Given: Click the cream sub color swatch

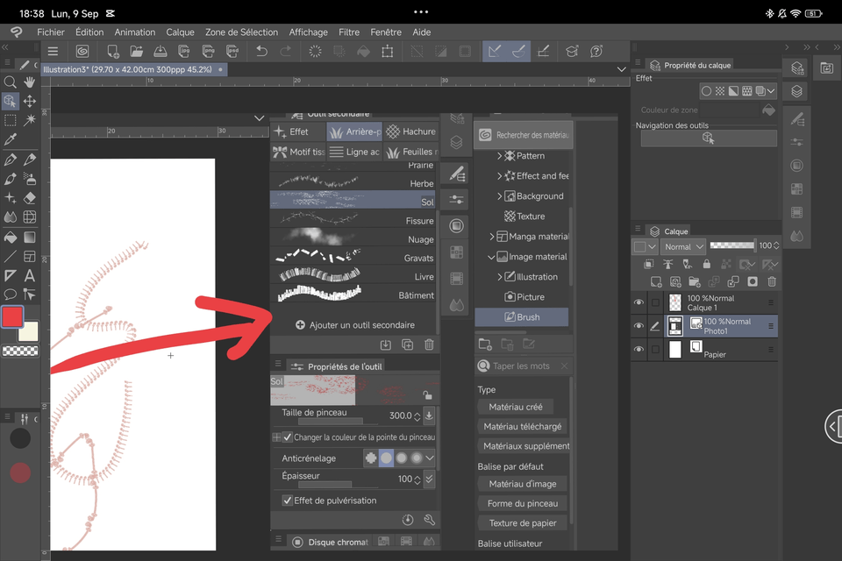Looking at the screenshot, I should coord(30,331).
